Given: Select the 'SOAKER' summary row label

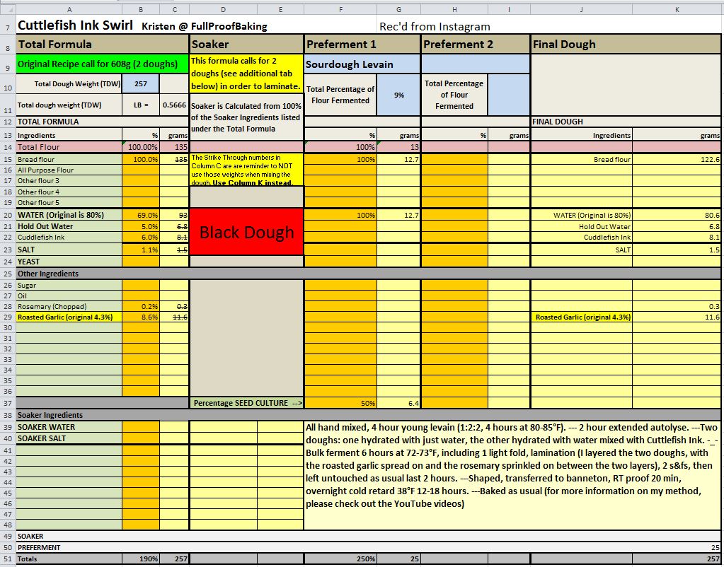Looking at the screenshot, I should [x=30, y=536].
